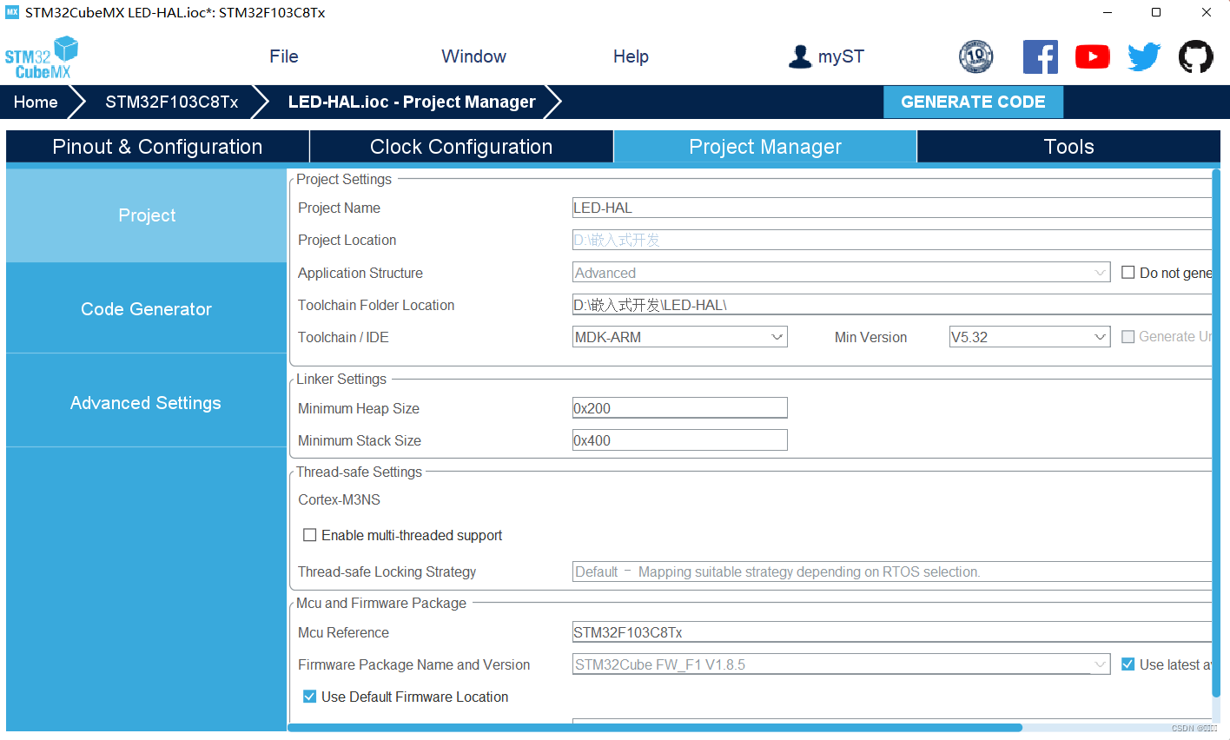Open the myST user account icon

[x=800, y=56]
